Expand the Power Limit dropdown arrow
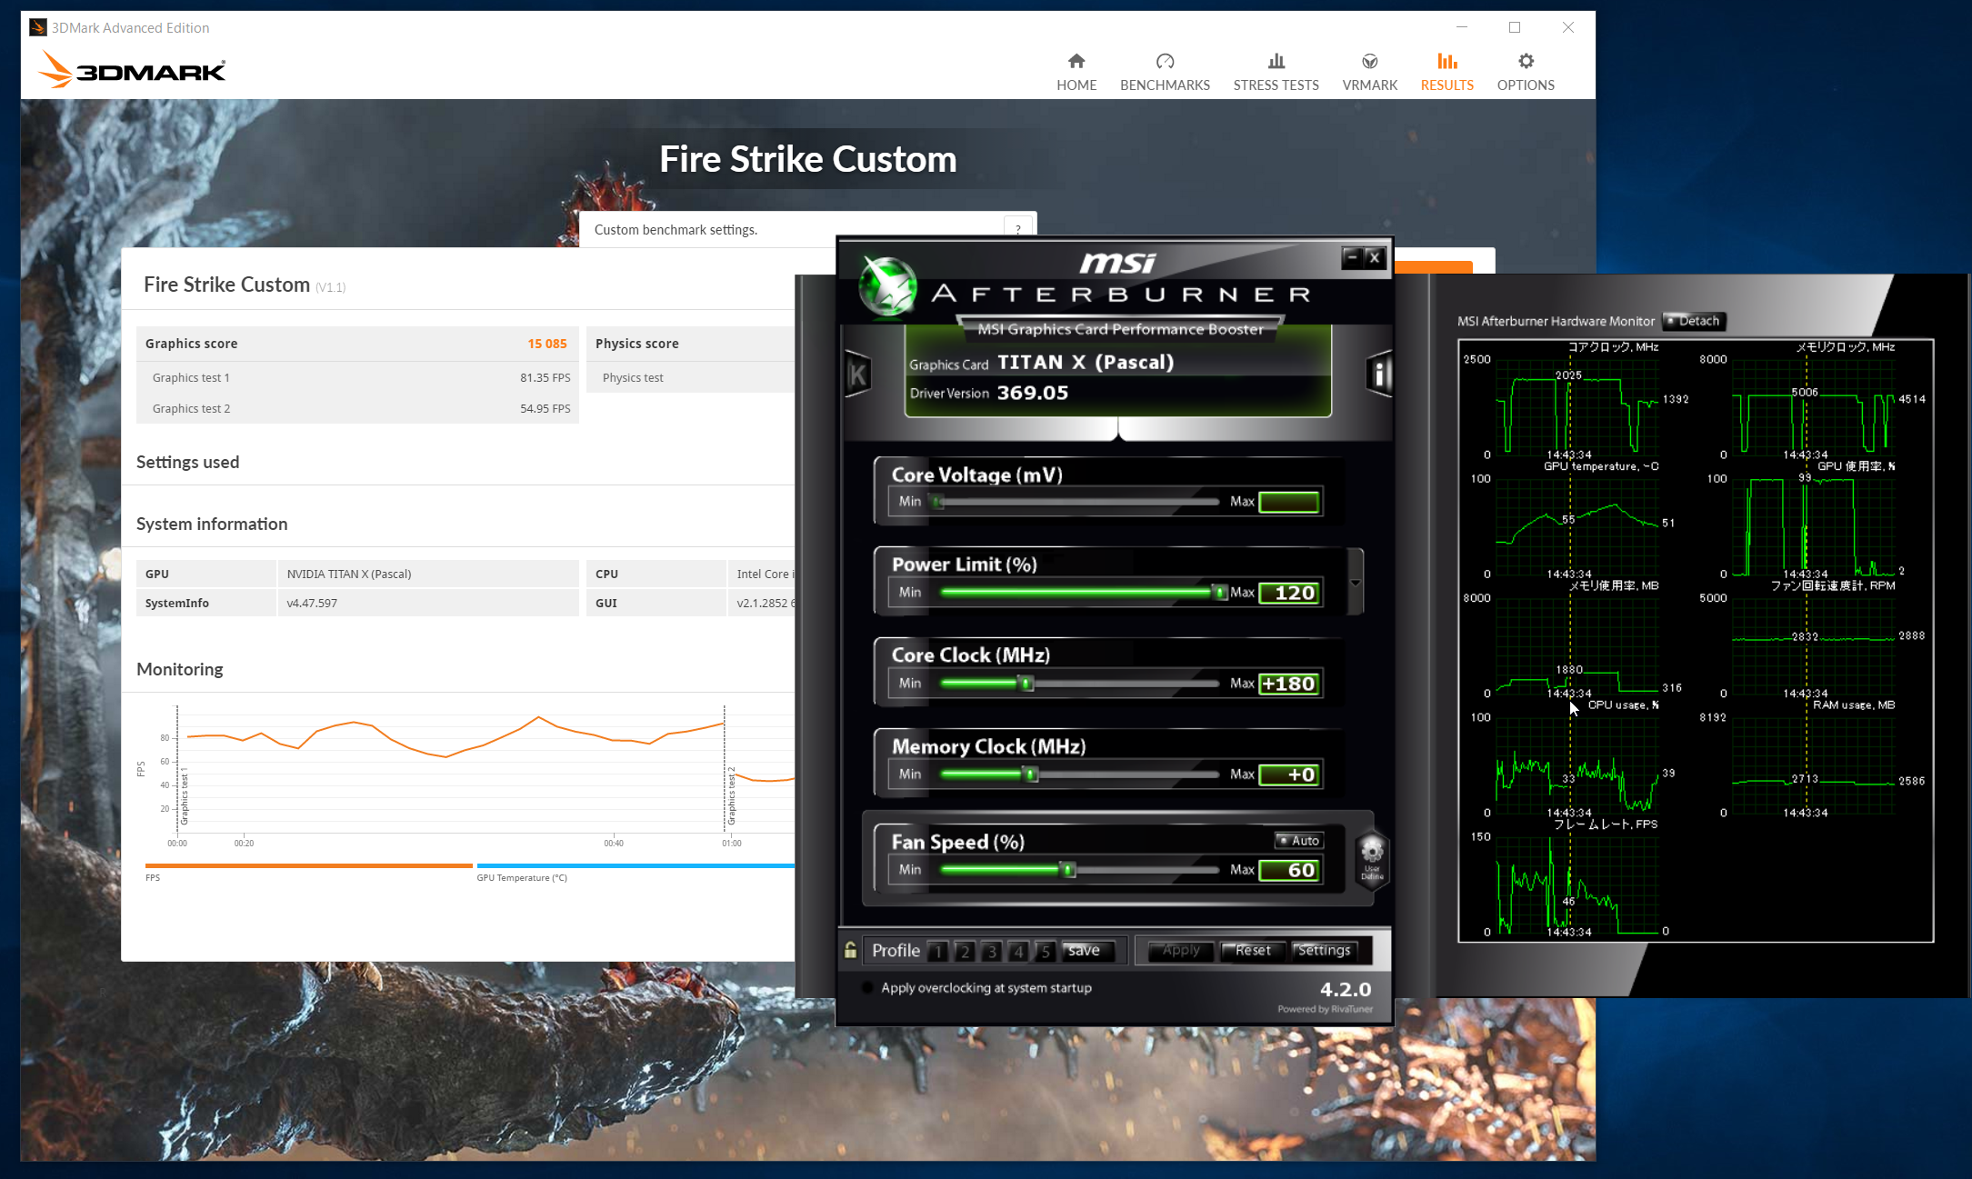 (1355, 583)
